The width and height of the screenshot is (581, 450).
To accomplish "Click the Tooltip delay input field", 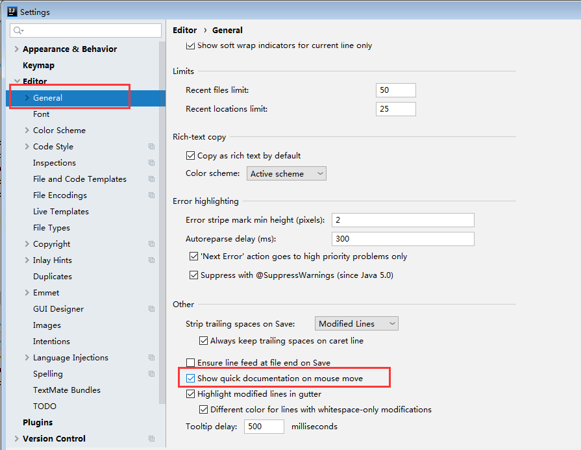I will click(264, 427).
